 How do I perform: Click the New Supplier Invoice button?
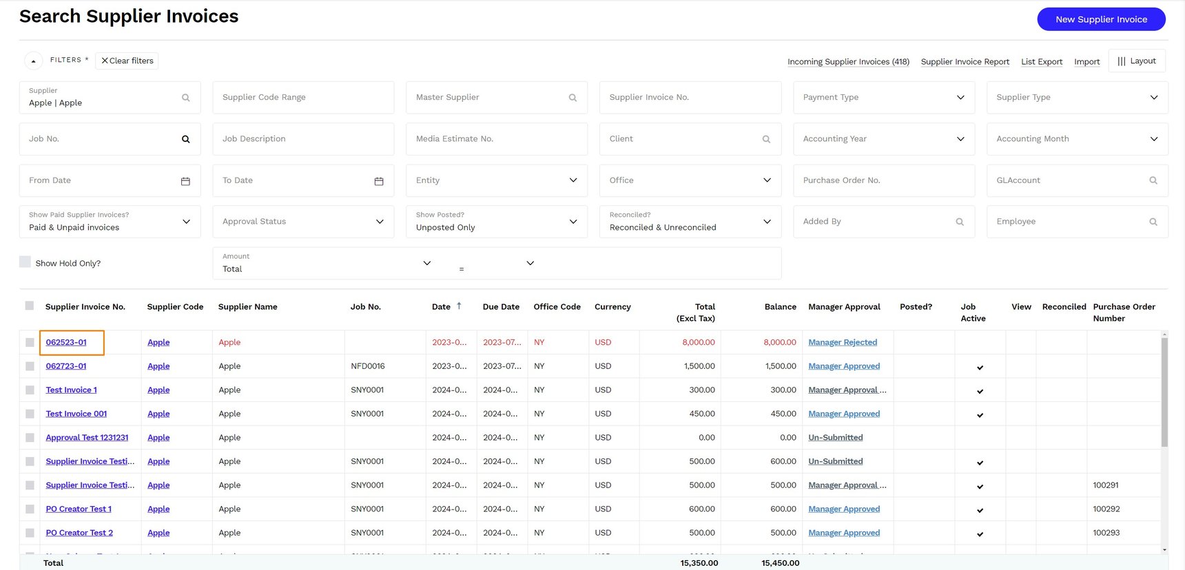[x=1100, y=19]
